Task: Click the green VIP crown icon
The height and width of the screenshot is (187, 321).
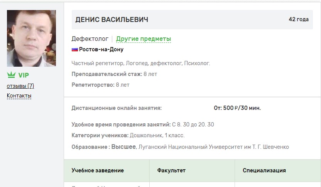Action: coord(11,75)
